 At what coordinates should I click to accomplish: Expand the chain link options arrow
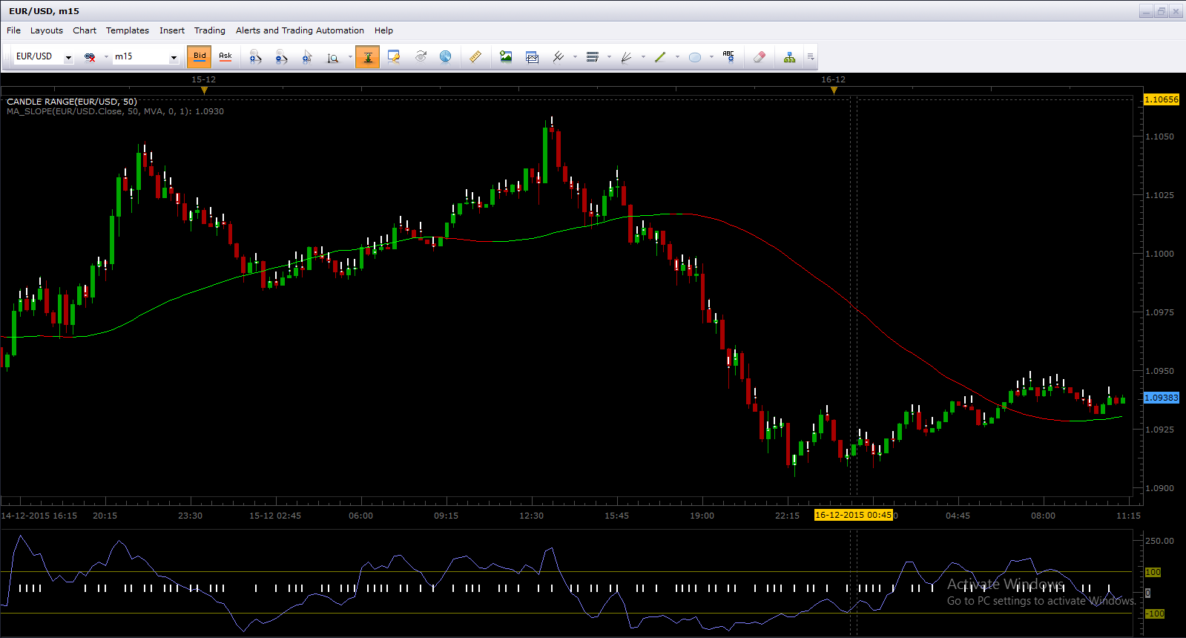pos(106,57)
